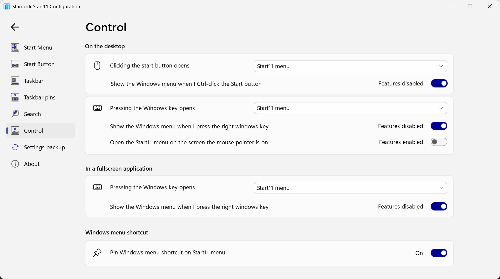Viewport: 500px width, 279px height.
Task: Open the Settings backup page
Action: tap(41, 147)
